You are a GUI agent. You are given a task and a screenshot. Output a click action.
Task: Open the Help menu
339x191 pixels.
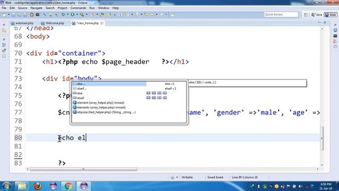115,8
